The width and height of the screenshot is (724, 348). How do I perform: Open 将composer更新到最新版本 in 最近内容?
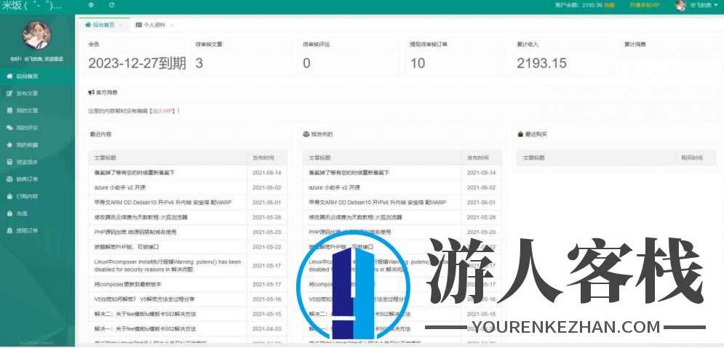pyautogui.click(x=128, y=284)
